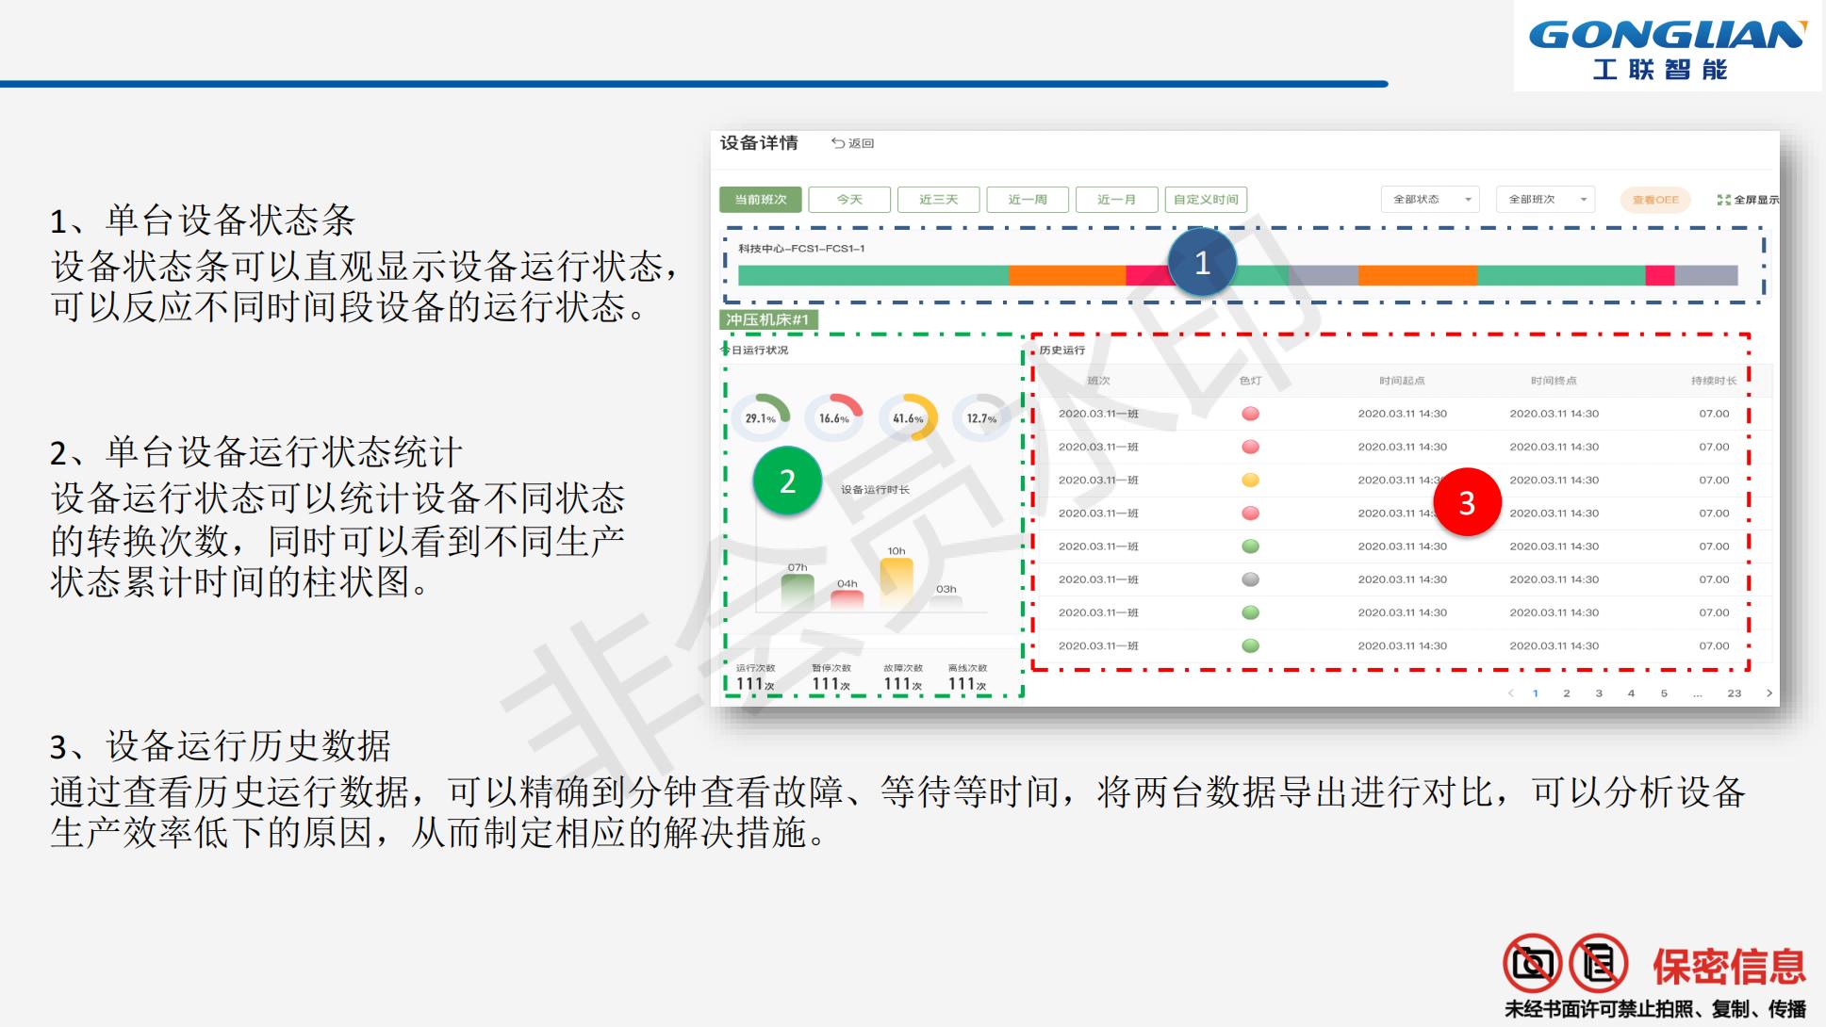Screen dimensions: 1826x1027
Task: Click the 自定义时间 button
Action: [1208, 199]
